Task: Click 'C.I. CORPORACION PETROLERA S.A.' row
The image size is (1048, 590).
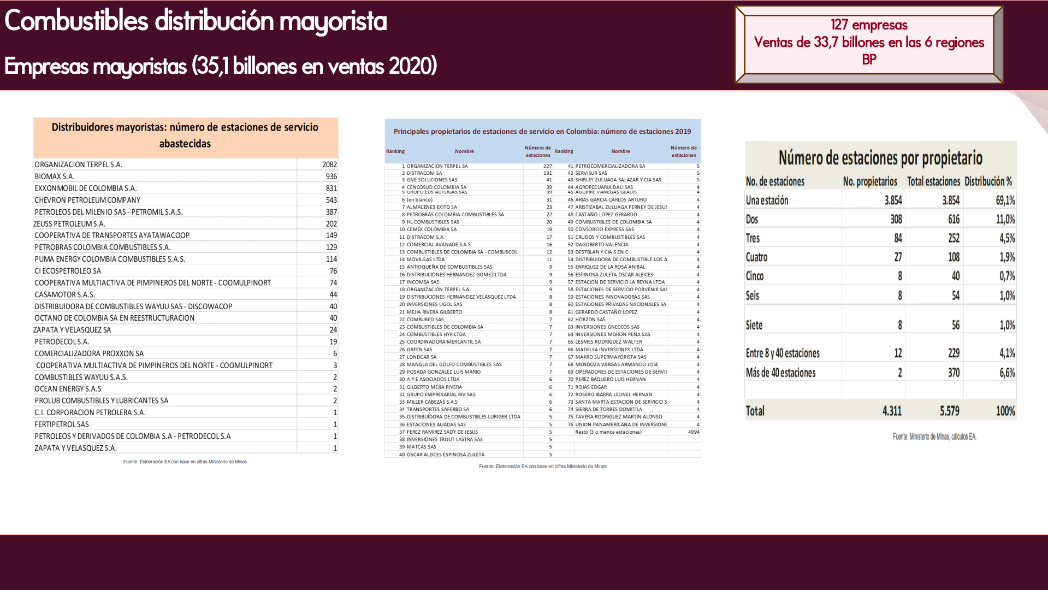Action: (x=186, y=412)
